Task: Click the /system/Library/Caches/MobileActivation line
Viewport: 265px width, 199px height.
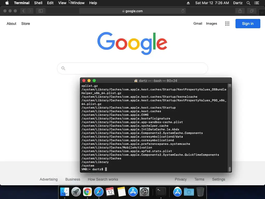Action: [117, 147]
